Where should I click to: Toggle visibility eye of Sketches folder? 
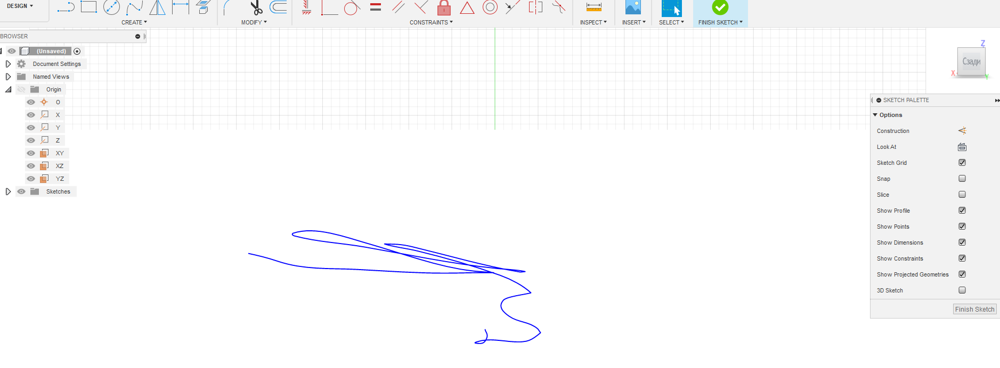21,191
